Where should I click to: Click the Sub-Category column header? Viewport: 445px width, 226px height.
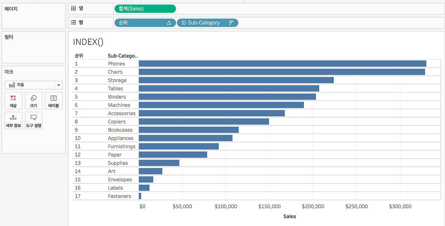pos(123,56)
